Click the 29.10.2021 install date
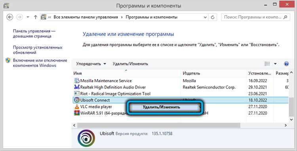 pos(258,87)
